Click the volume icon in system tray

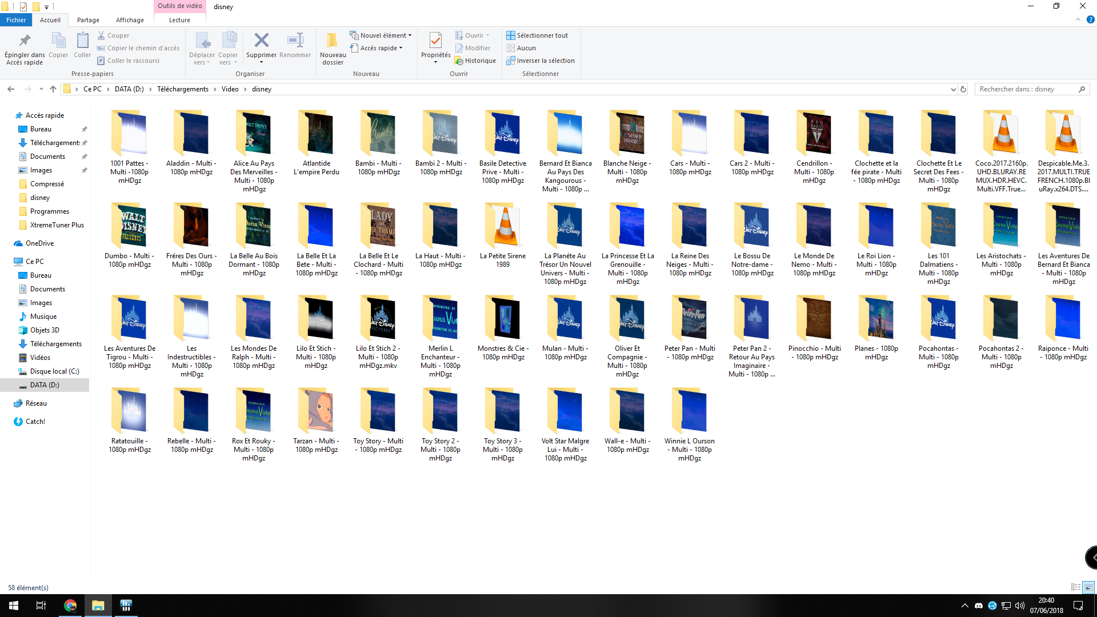click(x=1020, y=606)
